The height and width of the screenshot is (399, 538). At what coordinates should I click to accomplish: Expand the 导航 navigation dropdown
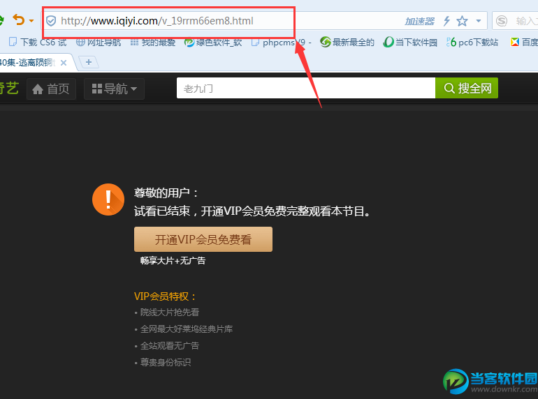point(115,89)
